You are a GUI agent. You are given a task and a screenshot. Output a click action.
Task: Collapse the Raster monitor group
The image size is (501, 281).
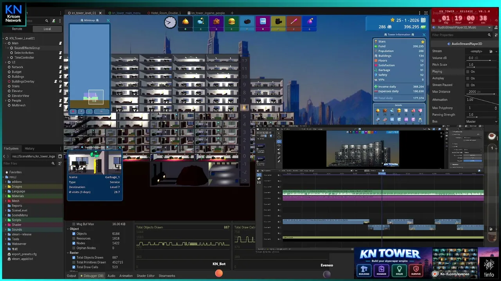click(x=67, y=253)
